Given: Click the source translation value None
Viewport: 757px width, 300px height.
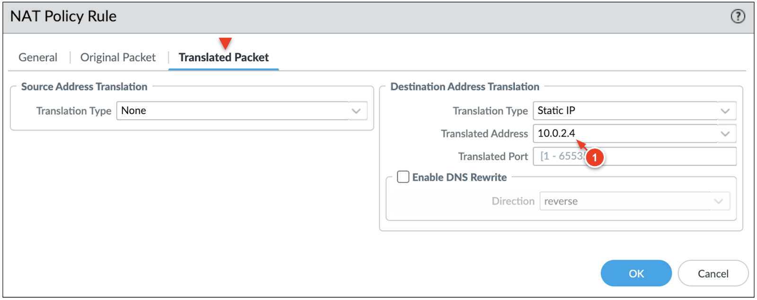Looking at the screenshot, I should [x=134, y=111].
